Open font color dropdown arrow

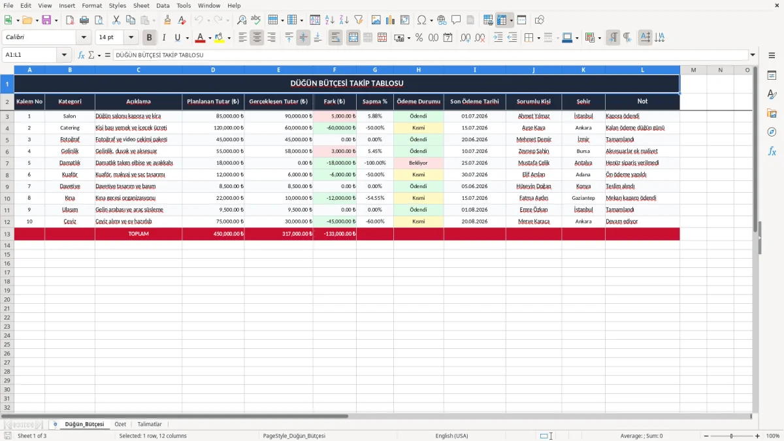click(209, 38)
